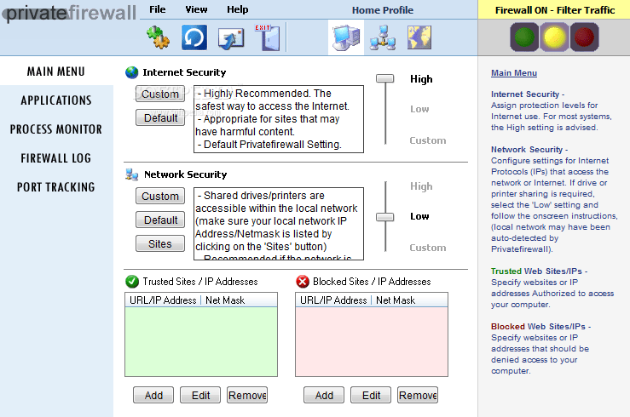The image size is (630, 417).
Task: Click the 'Internet Security -' help heading
Action: [x=528, y=94]
